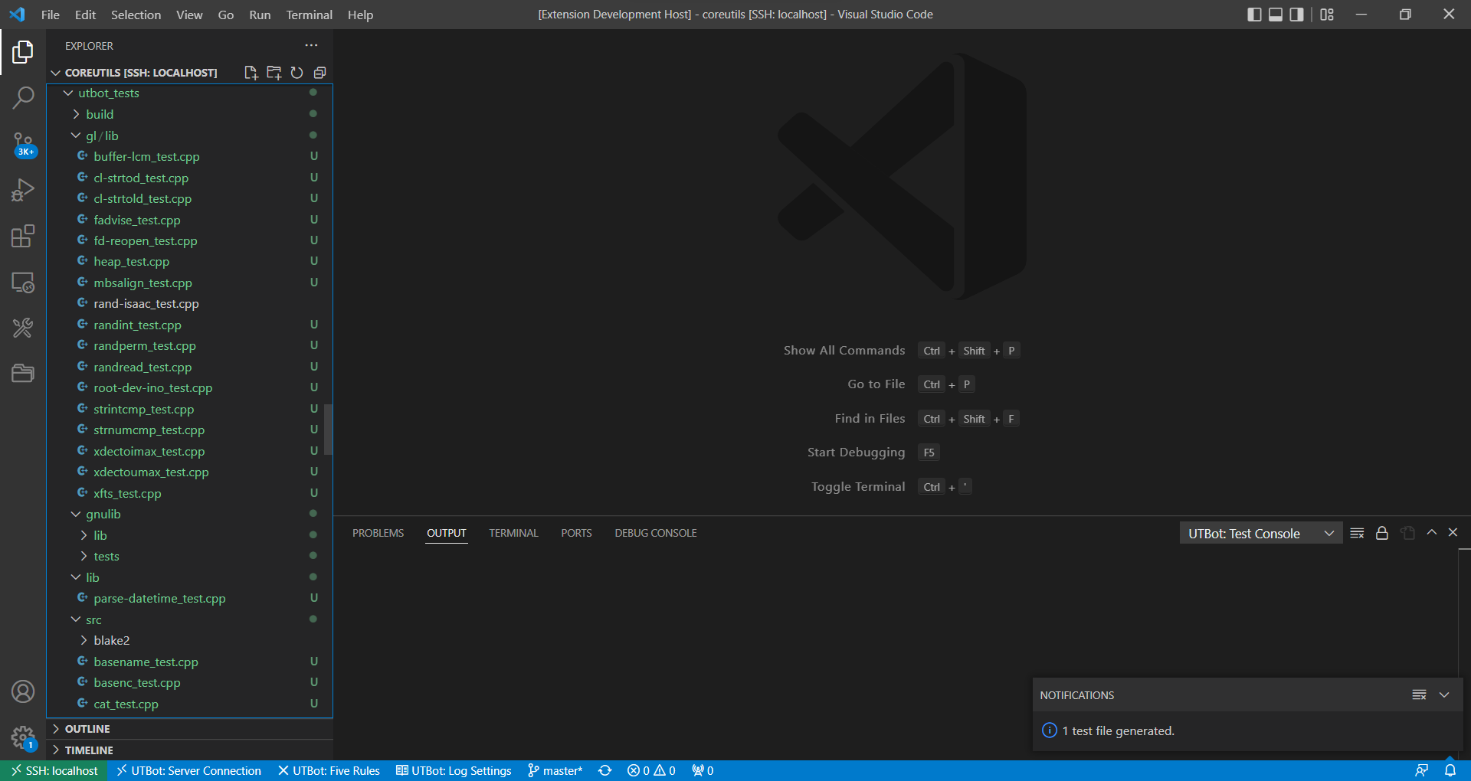
Task: Collapse the gnulib folder
Action: pos(103,515)
